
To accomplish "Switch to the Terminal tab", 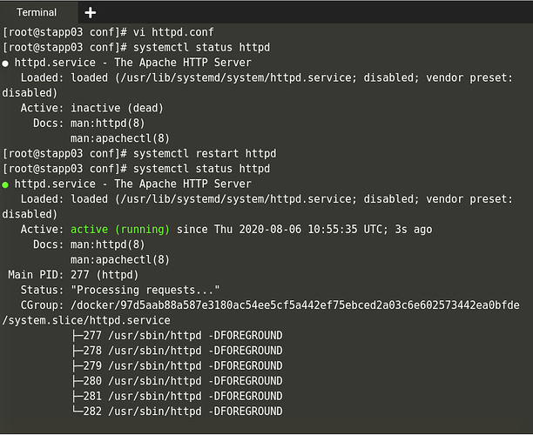I will [x=37, y=13].
